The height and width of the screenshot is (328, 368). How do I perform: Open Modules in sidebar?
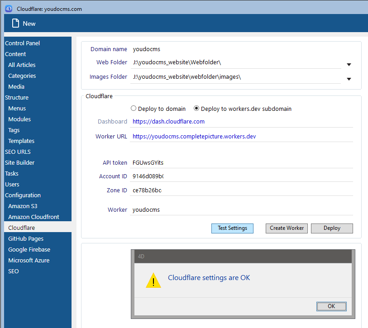point(19,119)
